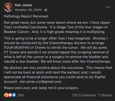115x101 pixels.
Task: Click the care hug reaction emoji
Action: click(x=6, y=95)
